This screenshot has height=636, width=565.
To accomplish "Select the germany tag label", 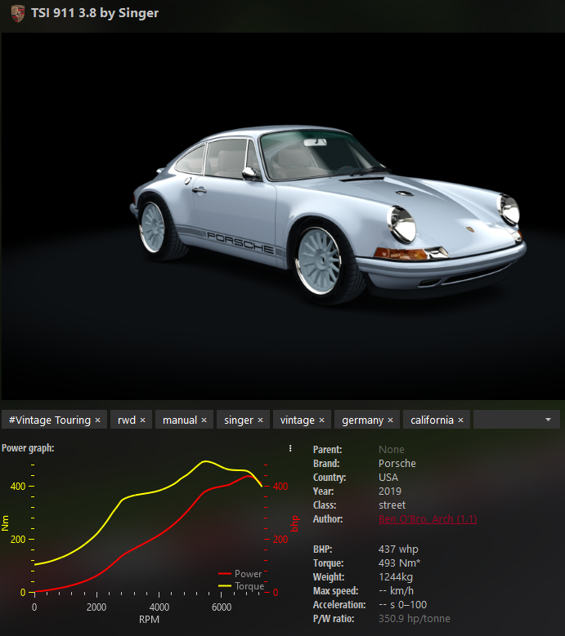I will pyautogui.click(x=362, y=420).
